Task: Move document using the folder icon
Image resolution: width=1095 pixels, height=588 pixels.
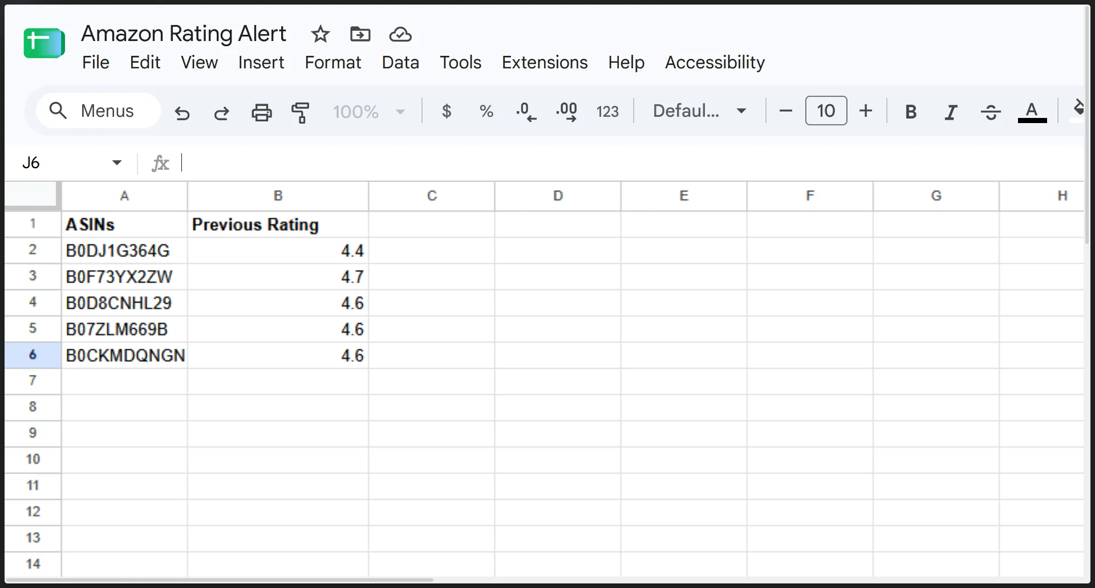Action: (x=360, y=34)
